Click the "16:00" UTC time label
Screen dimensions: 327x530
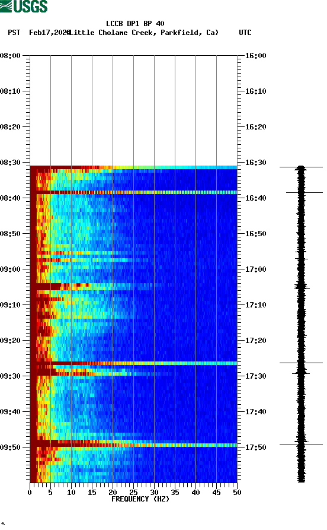255,55
